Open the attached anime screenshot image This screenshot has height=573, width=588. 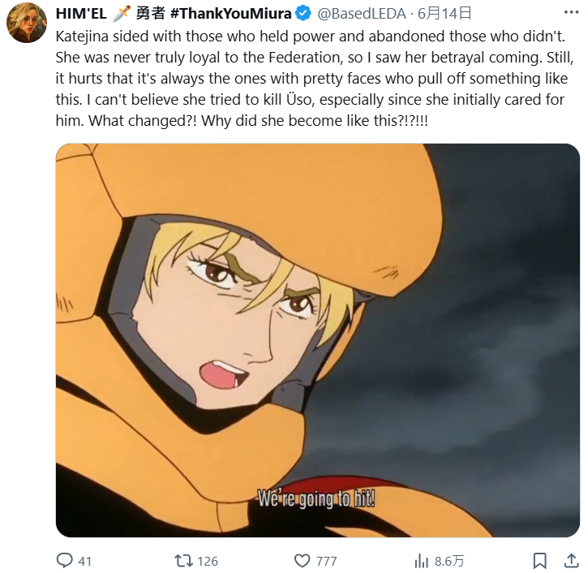click(318, 340)
